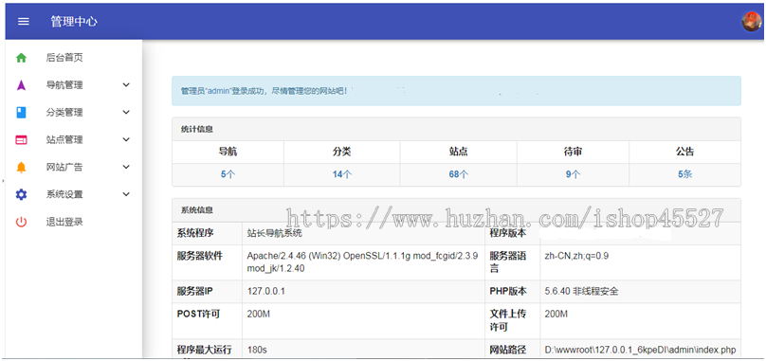Open the 68个 site count link
Screen dimensions: 766x361
coord(459,174)
